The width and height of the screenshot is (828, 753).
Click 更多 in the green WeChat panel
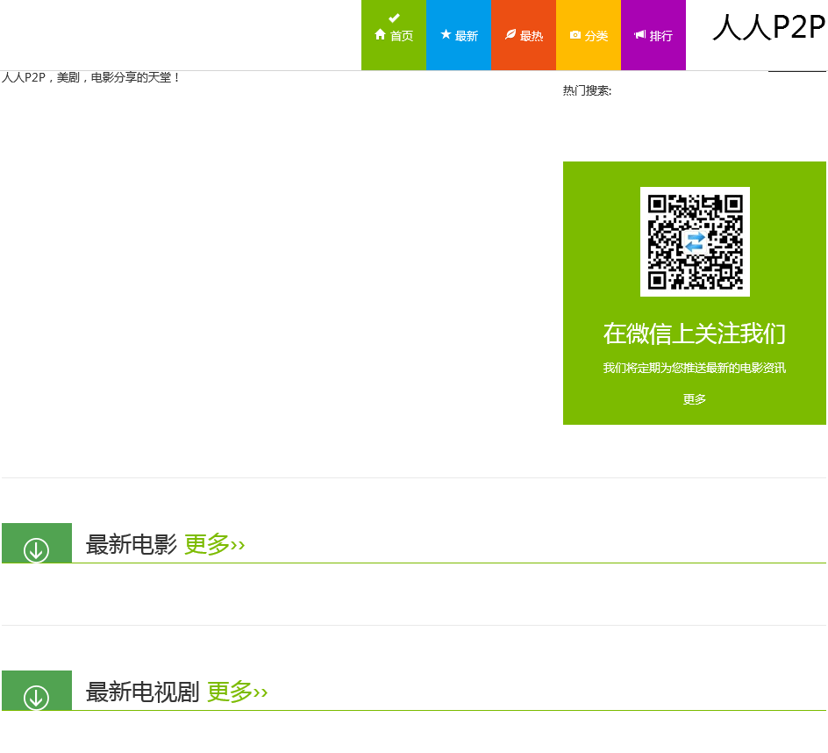(x=695, y=399)
